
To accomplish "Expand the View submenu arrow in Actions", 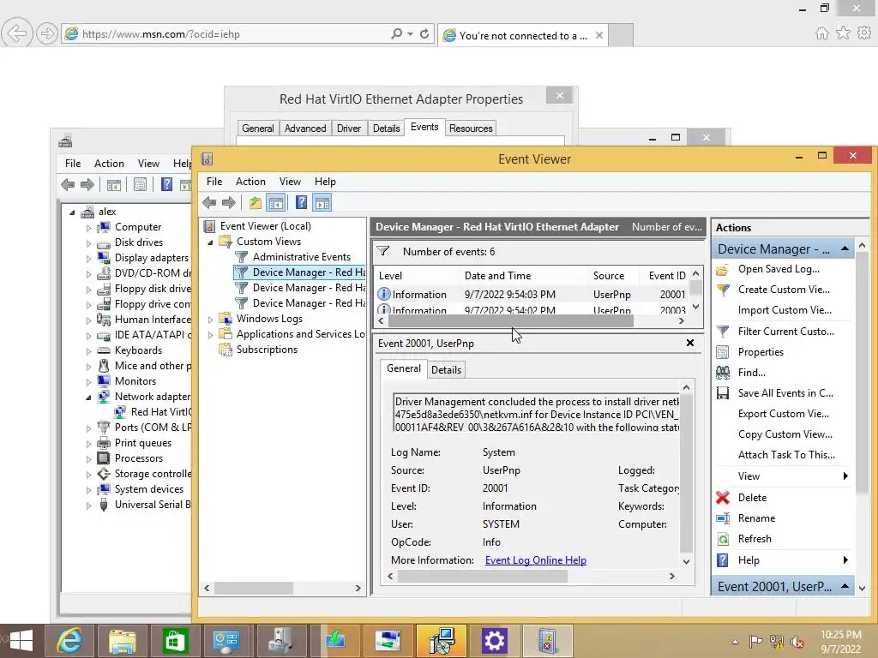I will (845, 476).
